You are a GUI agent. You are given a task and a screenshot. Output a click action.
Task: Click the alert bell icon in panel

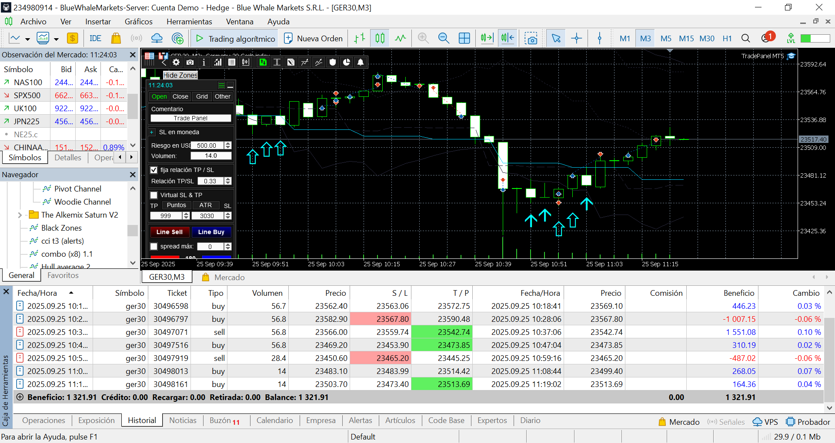(x=361, y=62)
